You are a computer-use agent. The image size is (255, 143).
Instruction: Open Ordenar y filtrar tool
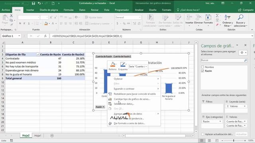pyautogui.click(x=228, y=21)
